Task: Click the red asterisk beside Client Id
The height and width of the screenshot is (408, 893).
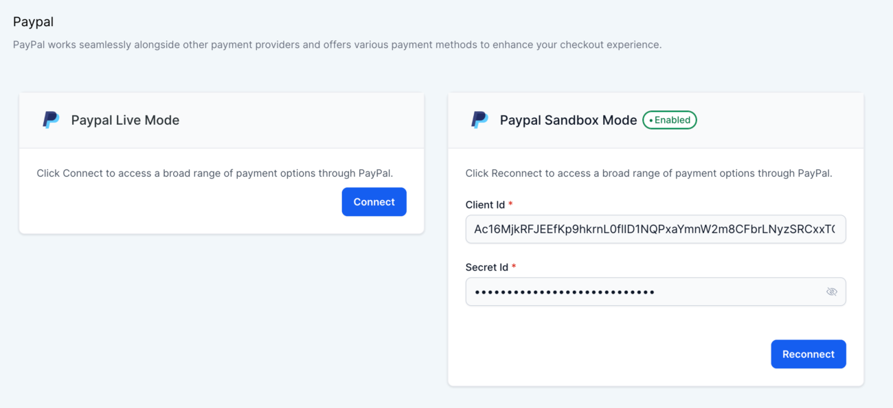Action: tap(509, 204)
